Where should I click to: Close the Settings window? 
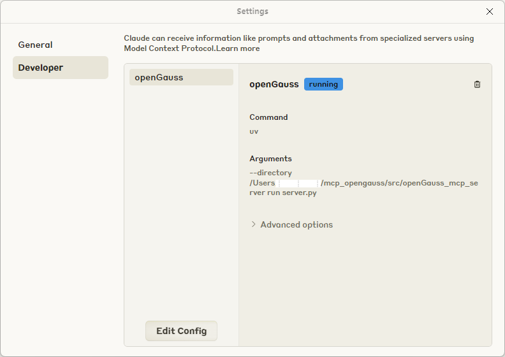(x=490, y=11)
